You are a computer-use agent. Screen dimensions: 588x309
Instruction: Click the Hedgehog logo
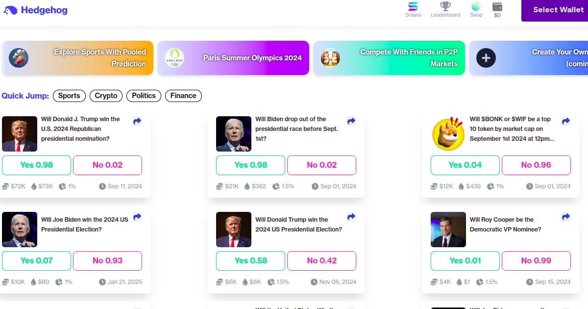point(36,10)
